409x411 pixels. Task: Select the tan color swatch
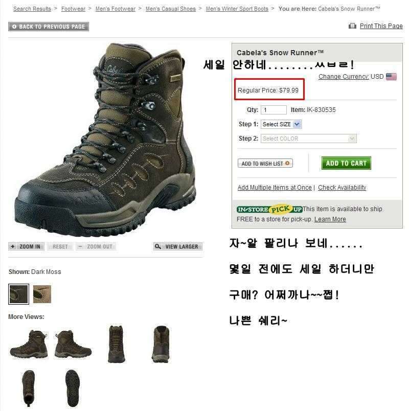(42, 294)
